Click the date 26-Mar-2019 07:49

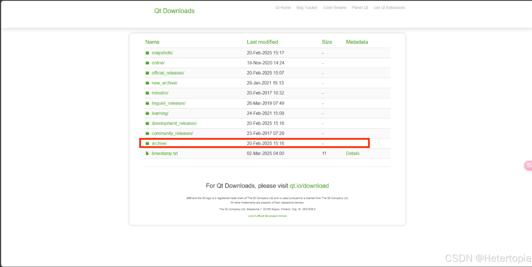click(x=265, y=103)
